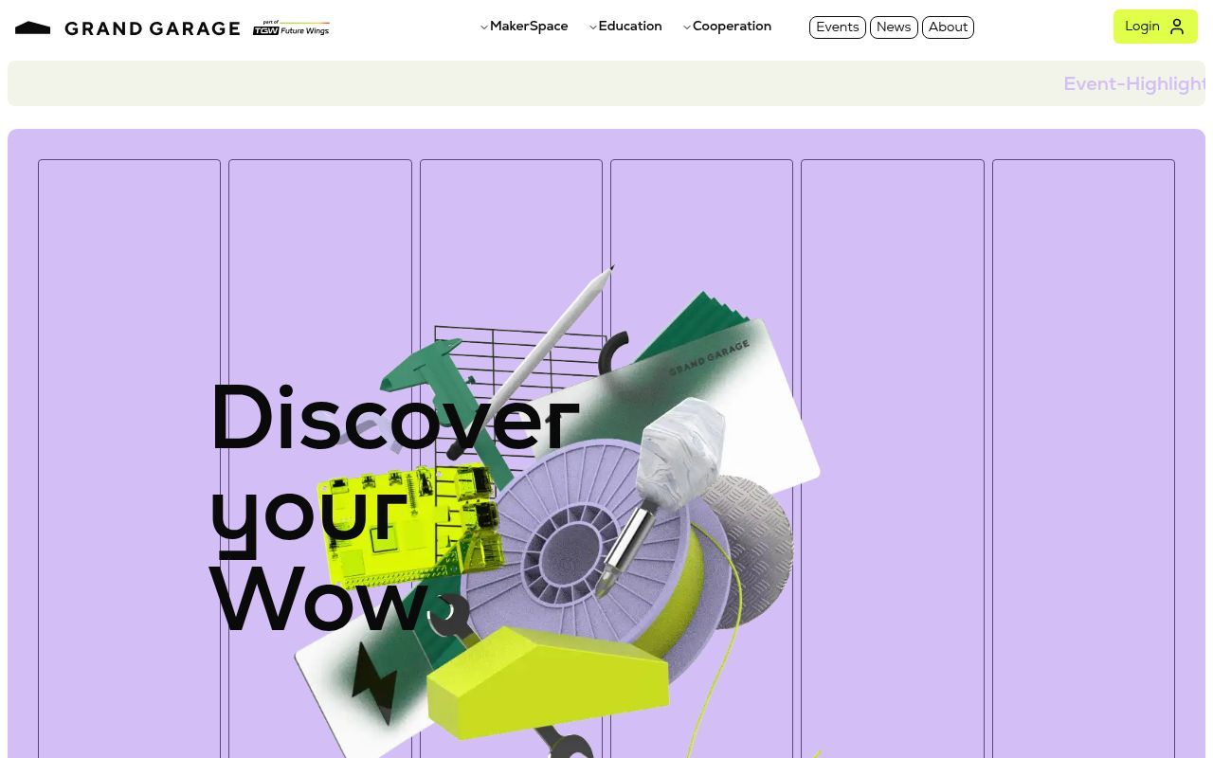Expand the Cooperation chevron
Viewport: 1213px width, 758px height.
[687, 27]
